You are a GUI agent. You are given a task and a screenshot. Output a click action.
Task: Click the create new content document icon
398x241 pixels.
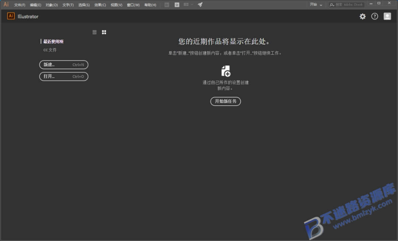(x=226, y=71)
